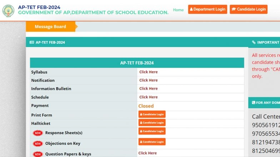
Task: Open Syllabus Click Here link
Action: coord(149,72)
